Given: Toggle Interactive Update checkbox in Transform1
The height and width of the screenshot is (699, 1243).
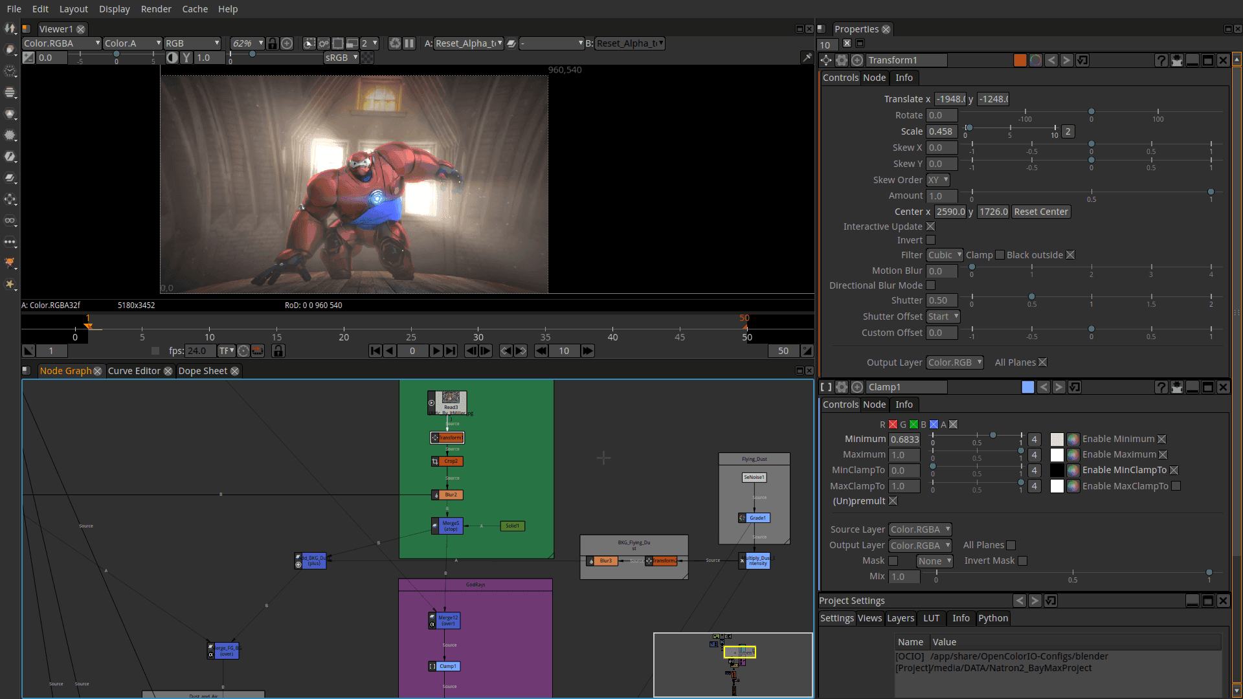Looking at the screenshot, I should pos(932,226).
